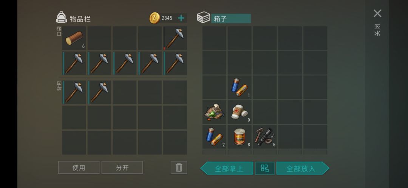Sort chest with the grid icon button

(264, 168)
